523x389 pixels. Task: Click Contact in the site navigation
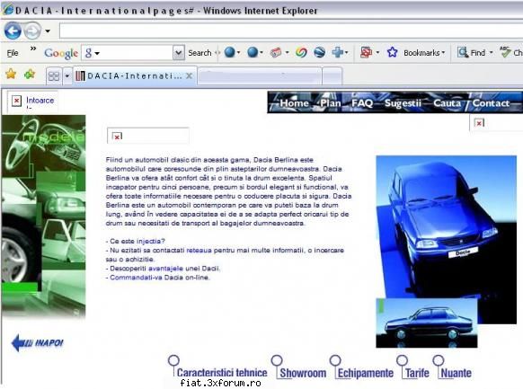tap(491, 103)
